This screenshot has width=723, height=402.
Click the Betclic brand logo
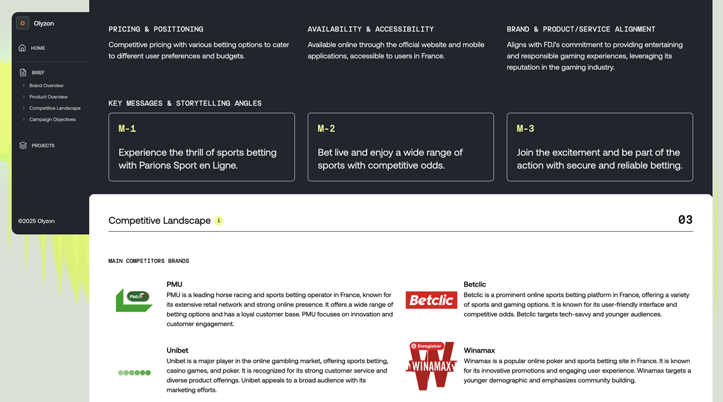431,300
